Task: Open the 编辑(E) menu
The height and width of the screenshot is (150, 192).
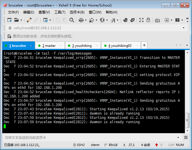Action: [29, 12]
